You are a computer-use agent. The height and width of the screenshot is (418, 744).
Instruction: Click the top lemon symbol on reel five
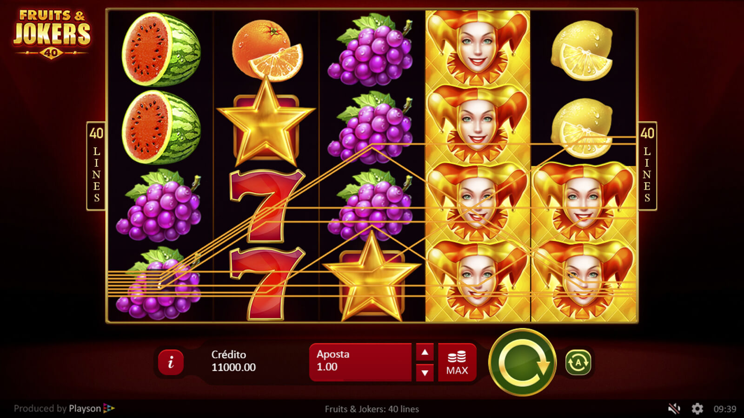coord(582,51)
